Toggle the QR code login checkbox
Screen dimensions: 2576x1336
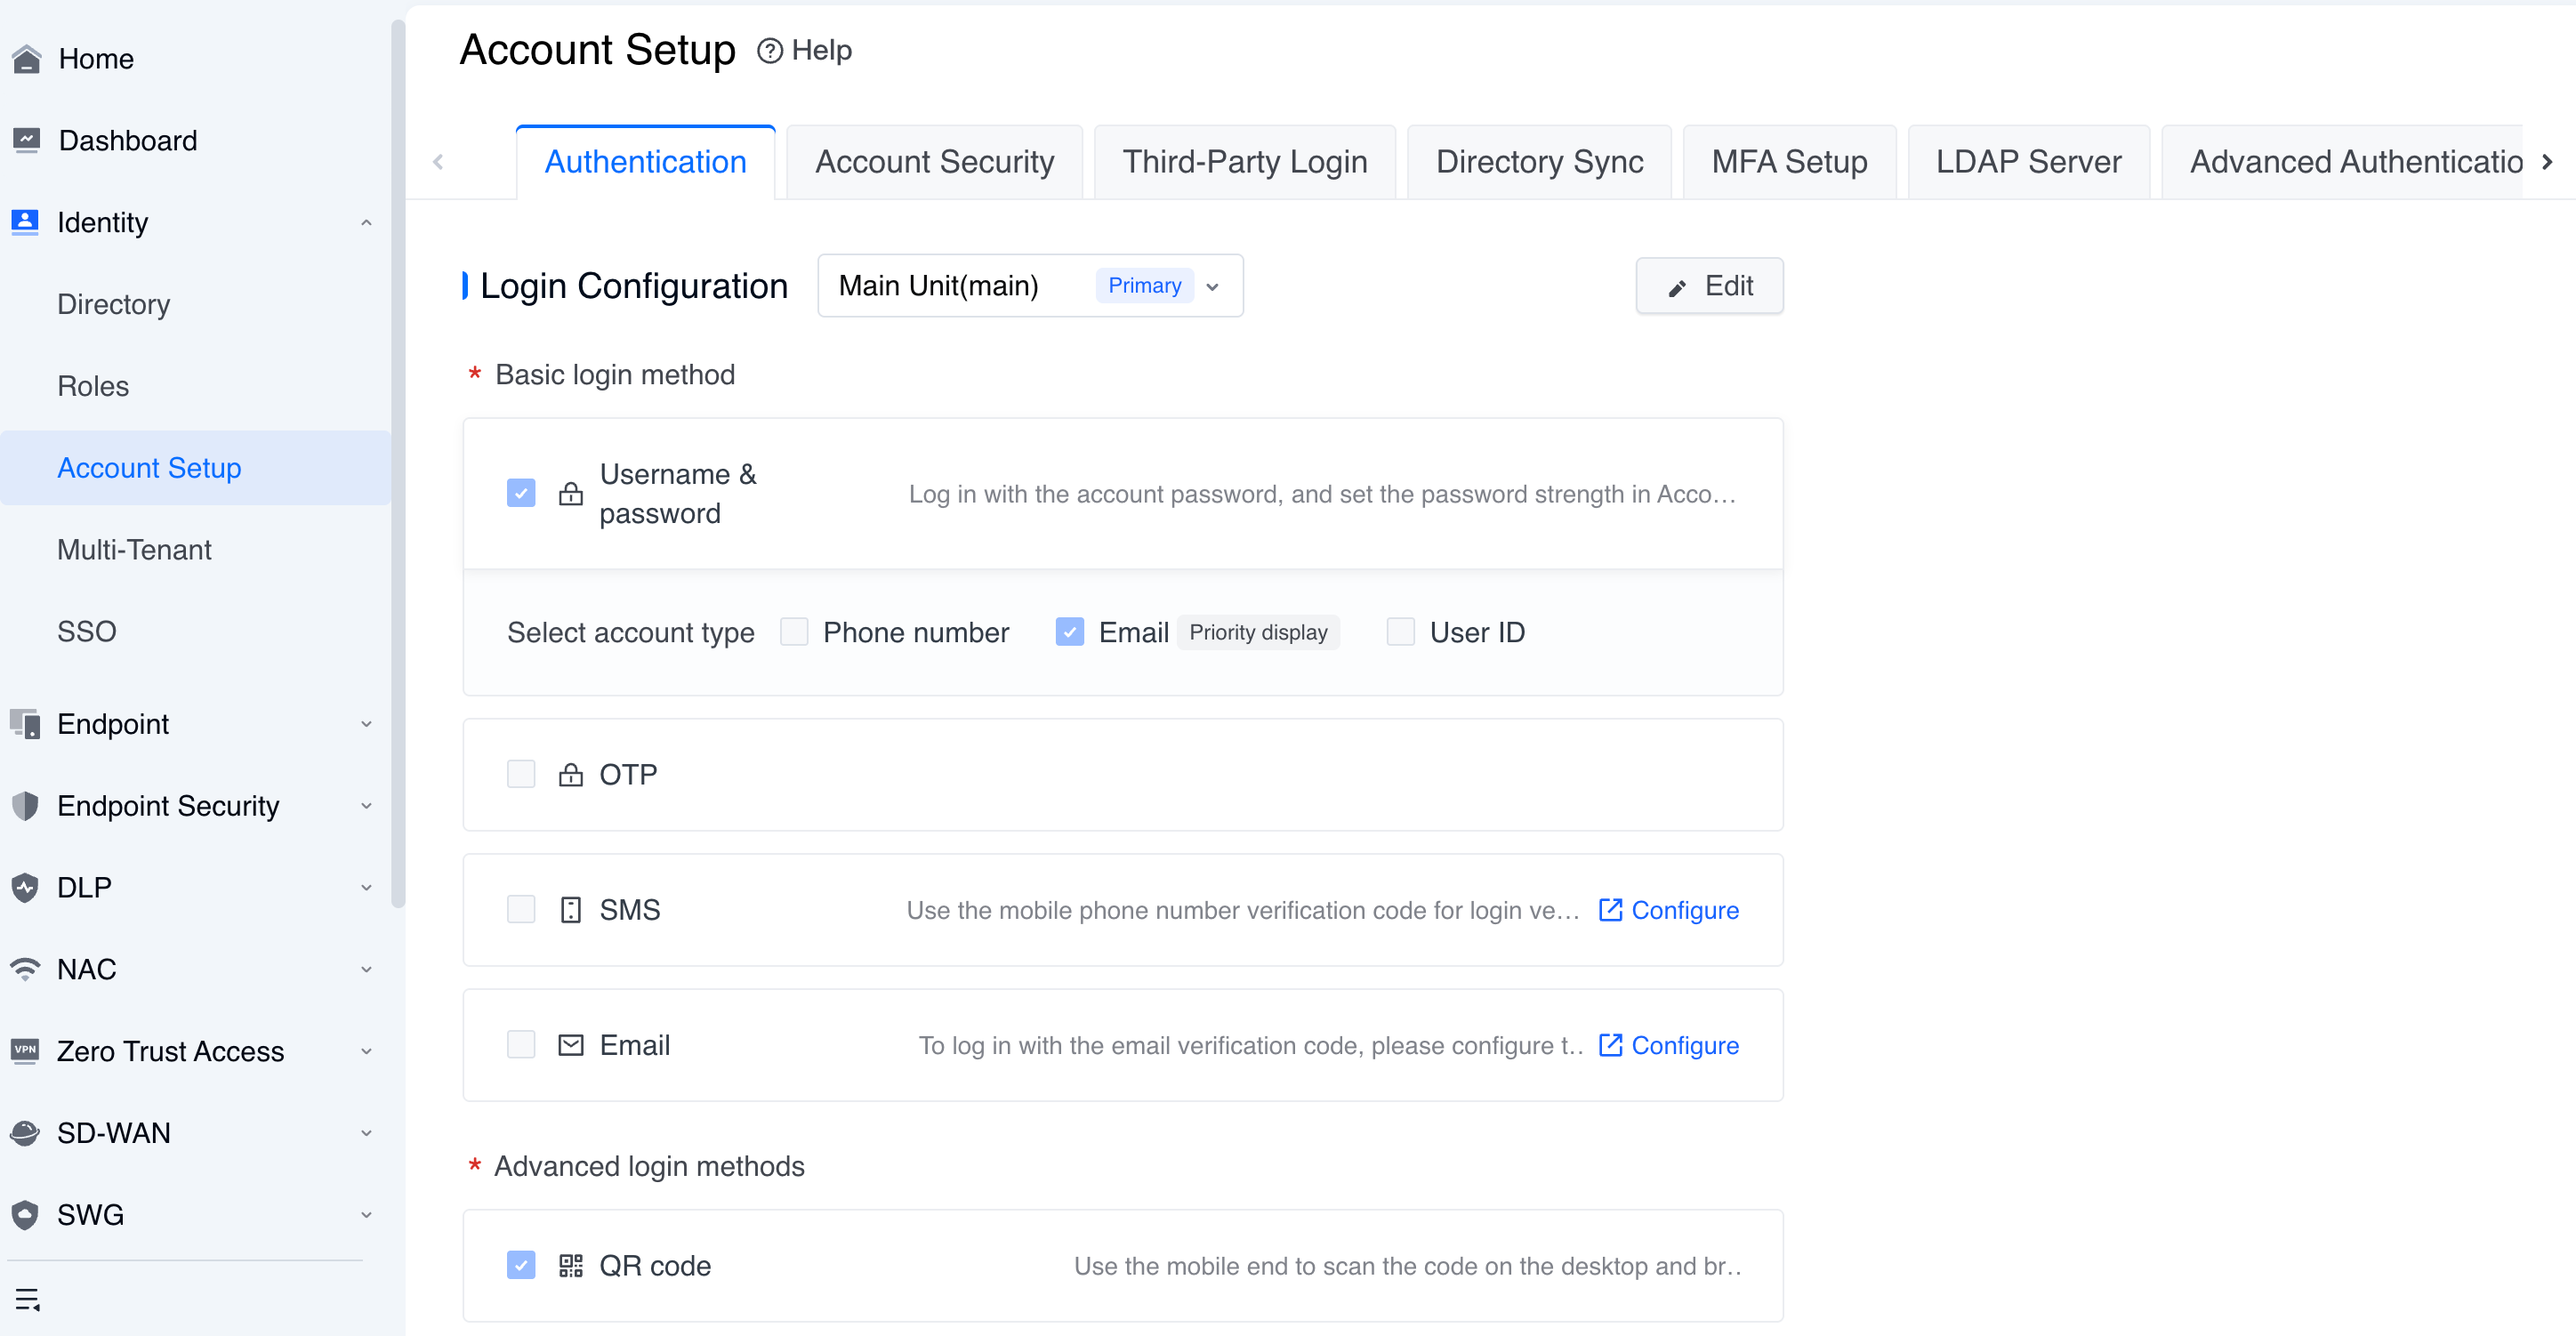[x=521, y=1265]
